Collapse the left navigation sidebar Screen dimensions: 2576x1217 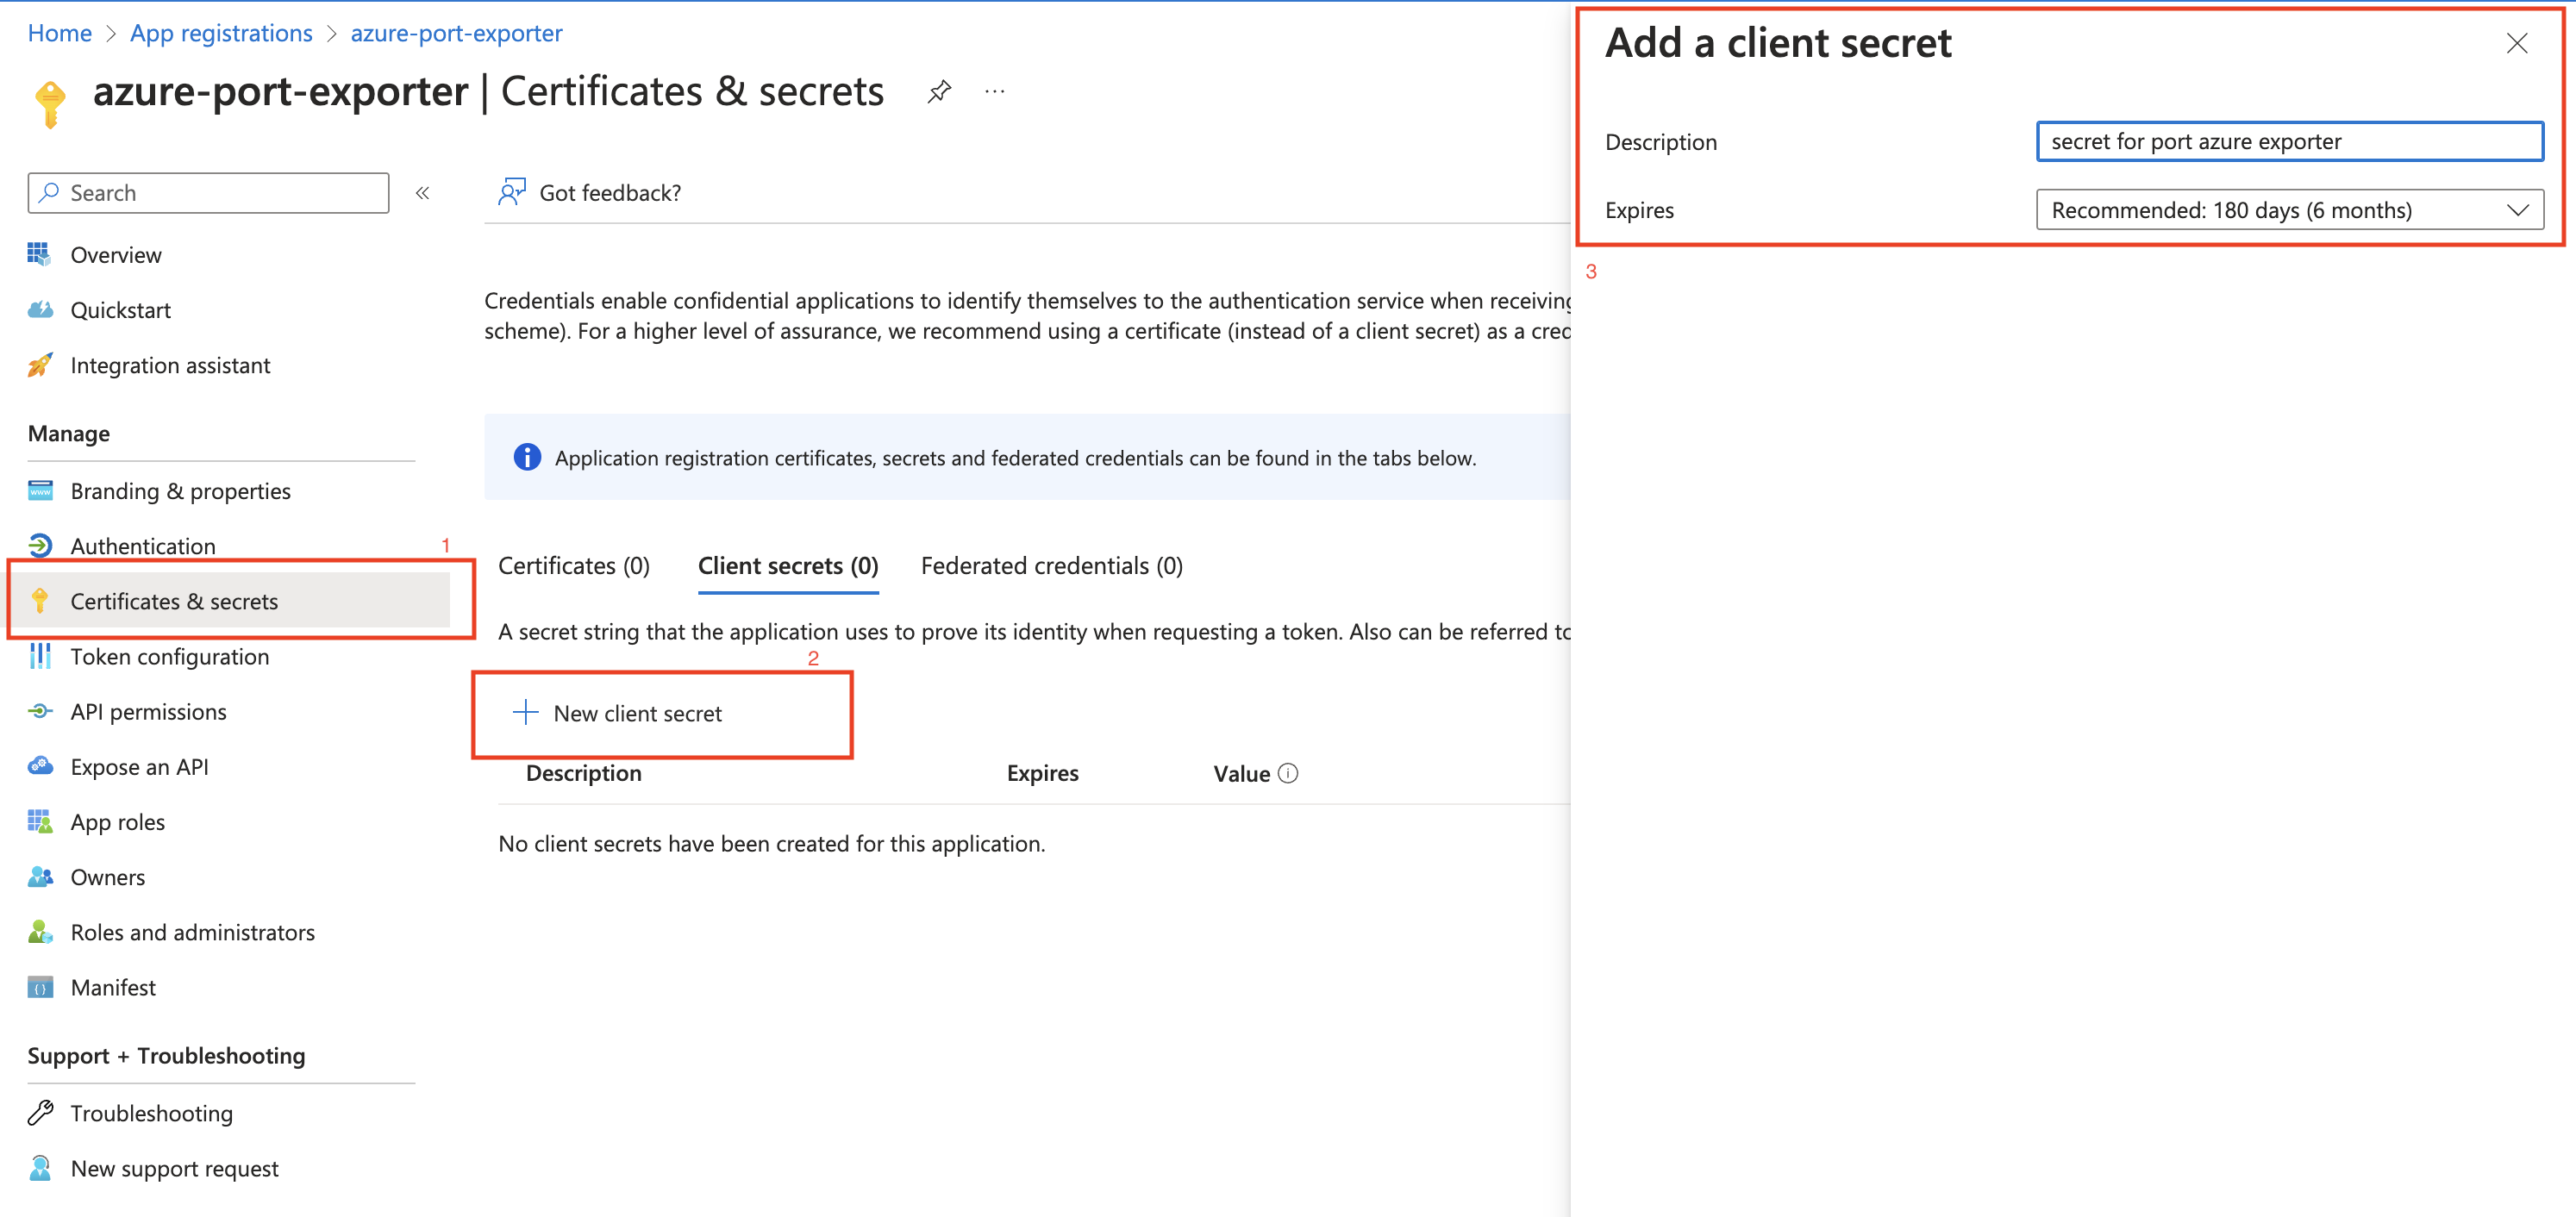coord(422,193)
